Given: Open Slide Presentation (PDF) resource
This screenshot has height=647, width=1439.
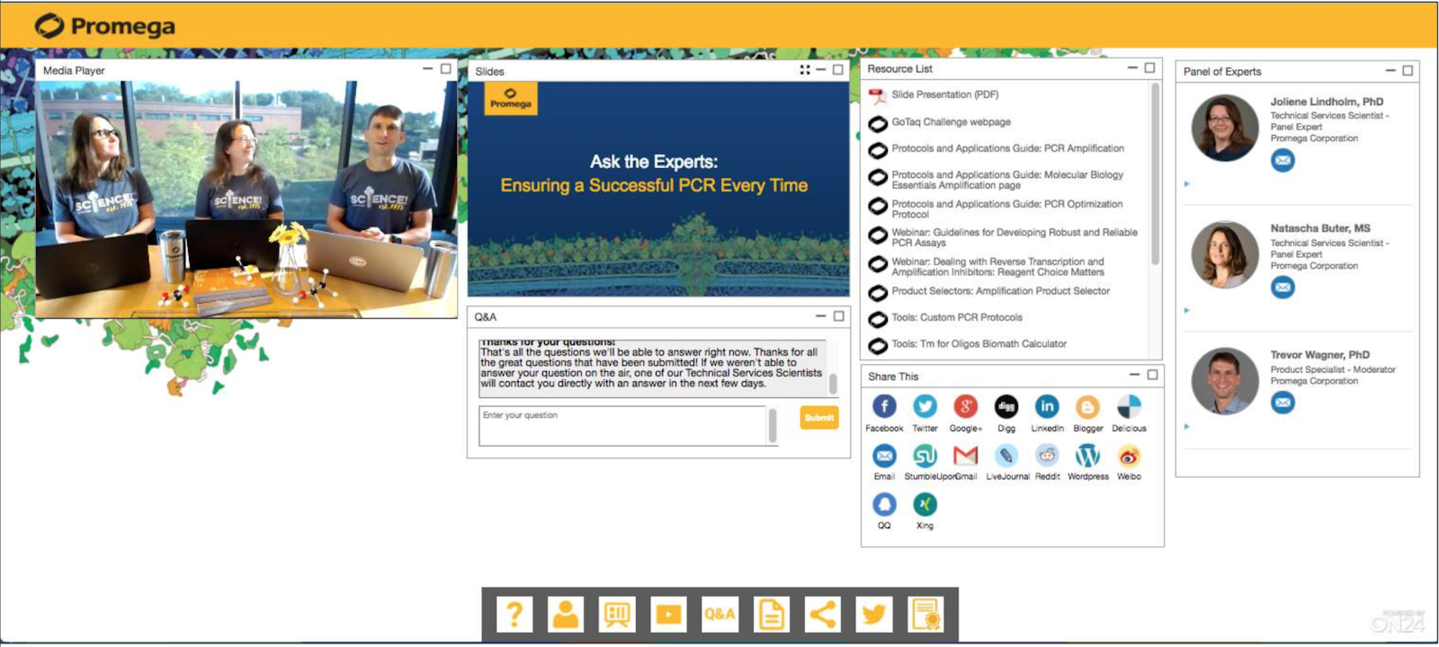Looking at the screenshot, I should [x=944, y=94].
